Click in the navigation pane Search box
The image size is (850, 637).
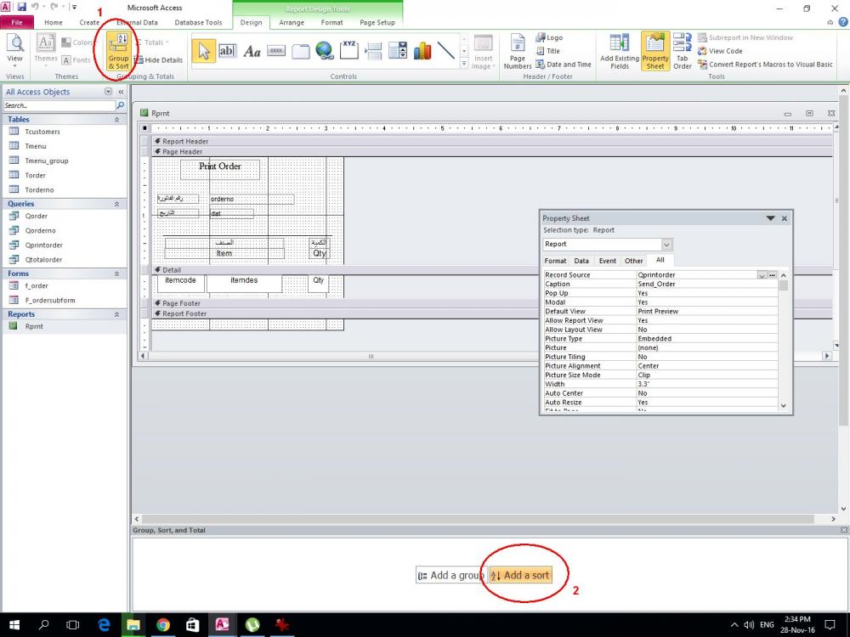click(59, 105)
